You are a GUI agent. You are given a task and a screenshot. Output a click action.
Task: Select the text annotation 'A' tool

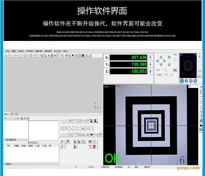click(x=48, y=55)
